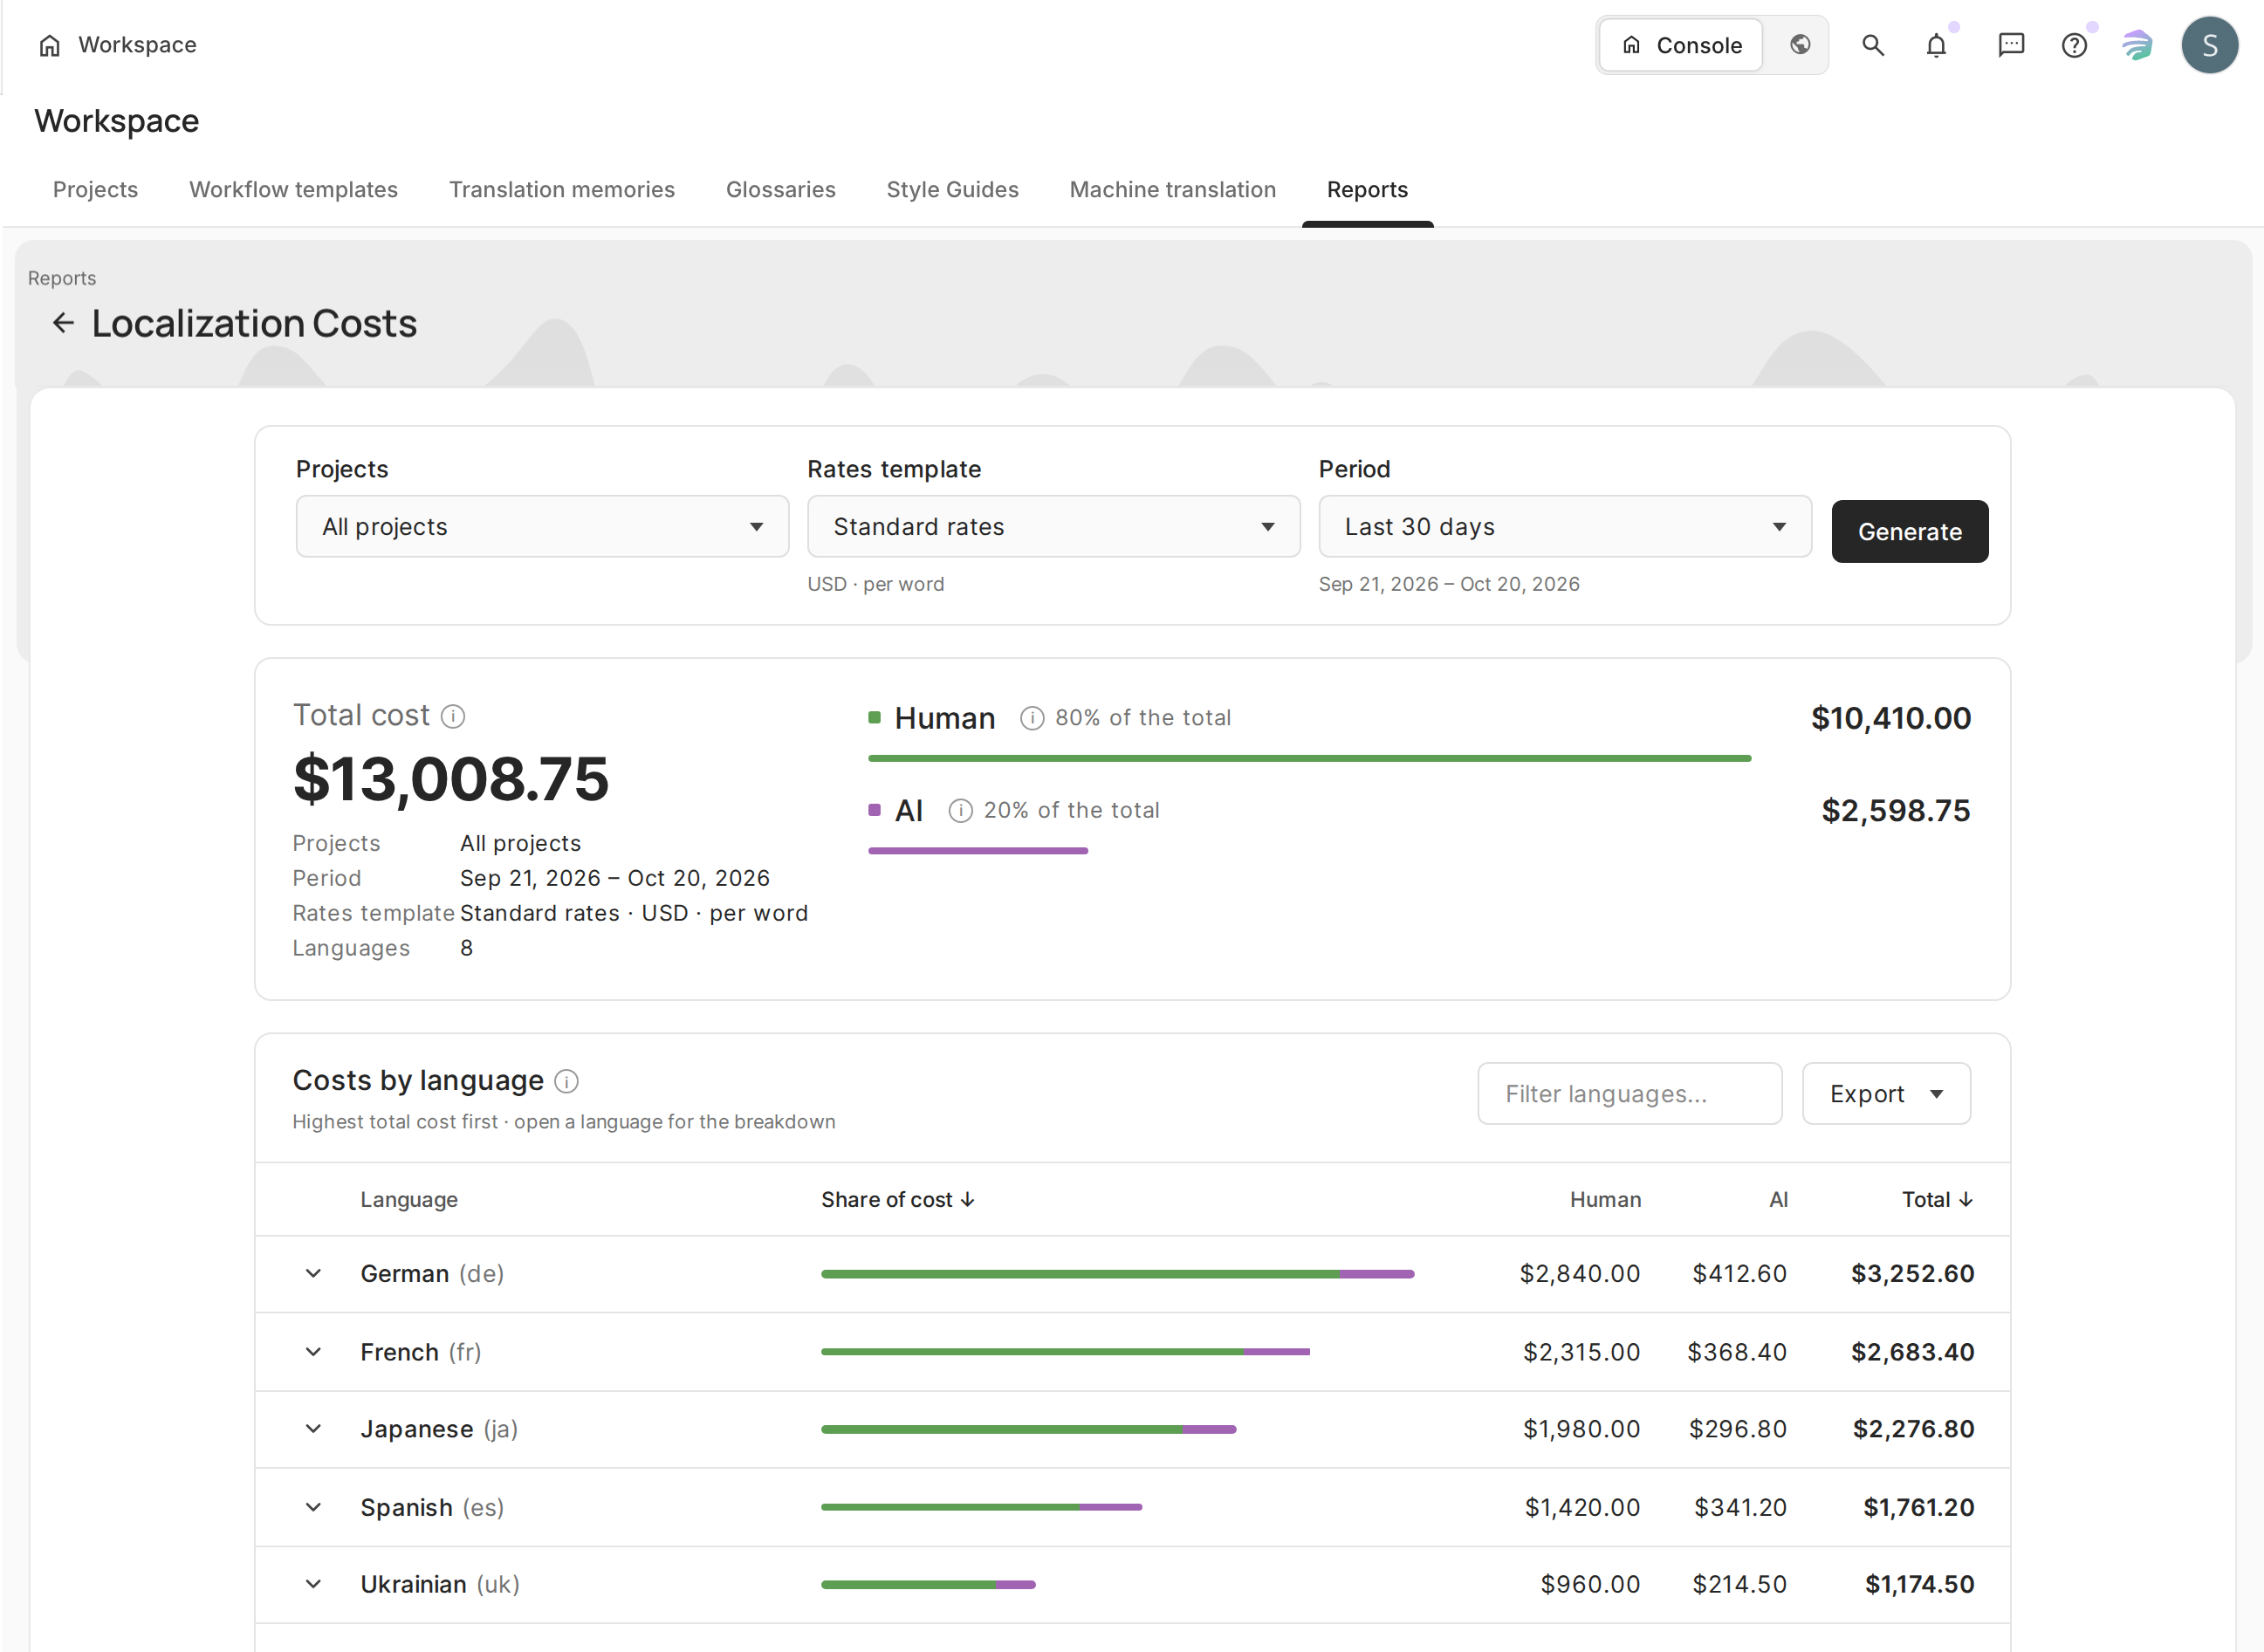Open the Export dropdown
Screen dimensions: 2264x1652
tap(1886, 1094)
